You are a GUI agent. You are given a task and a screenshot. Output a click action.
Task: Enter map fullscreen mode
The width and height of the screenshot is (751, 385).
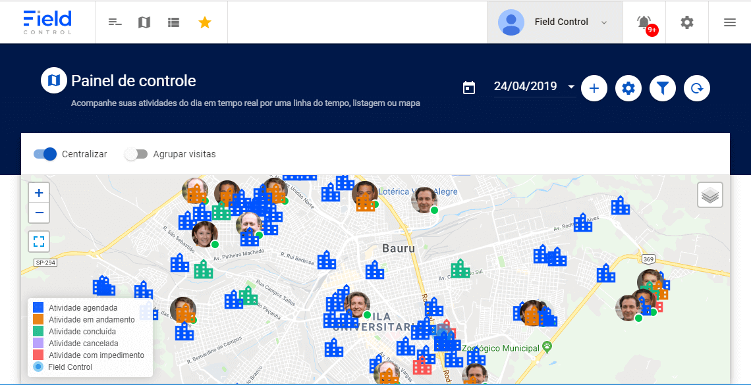[40, 241]
